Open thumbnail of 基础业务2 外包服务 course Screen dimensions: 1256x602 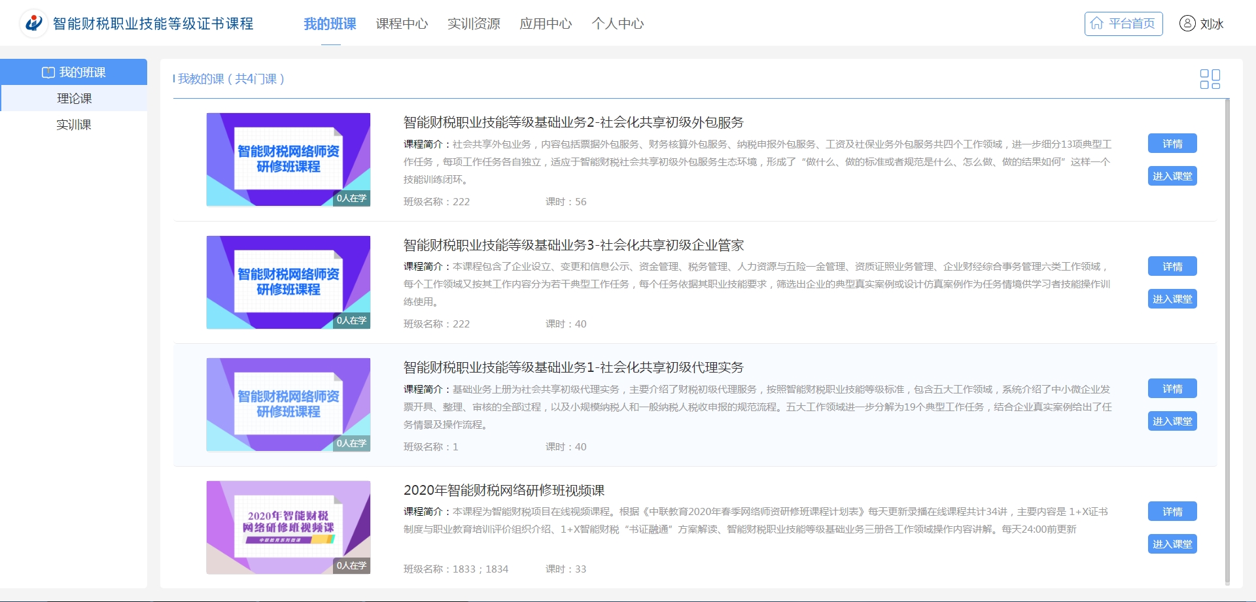288,159
